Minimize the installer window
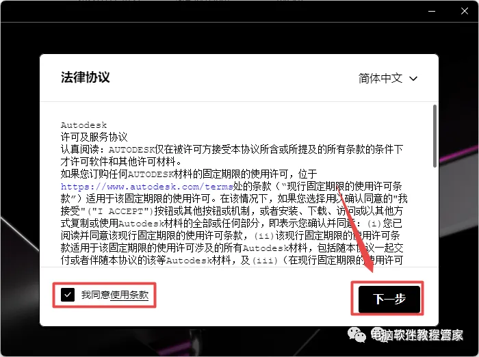The width and height of the screenshot is (479, 357). pyautogui.click(x=432, y=12)
